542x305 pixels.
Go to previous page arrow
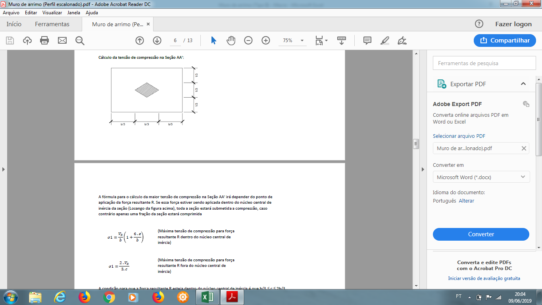point(140,41)
